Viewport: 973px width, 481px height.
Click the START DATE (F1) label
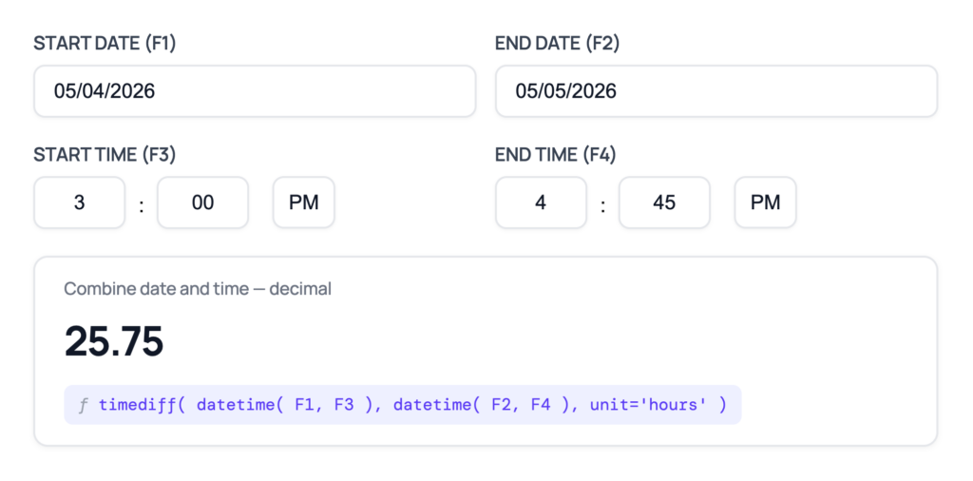coord(105,43)
